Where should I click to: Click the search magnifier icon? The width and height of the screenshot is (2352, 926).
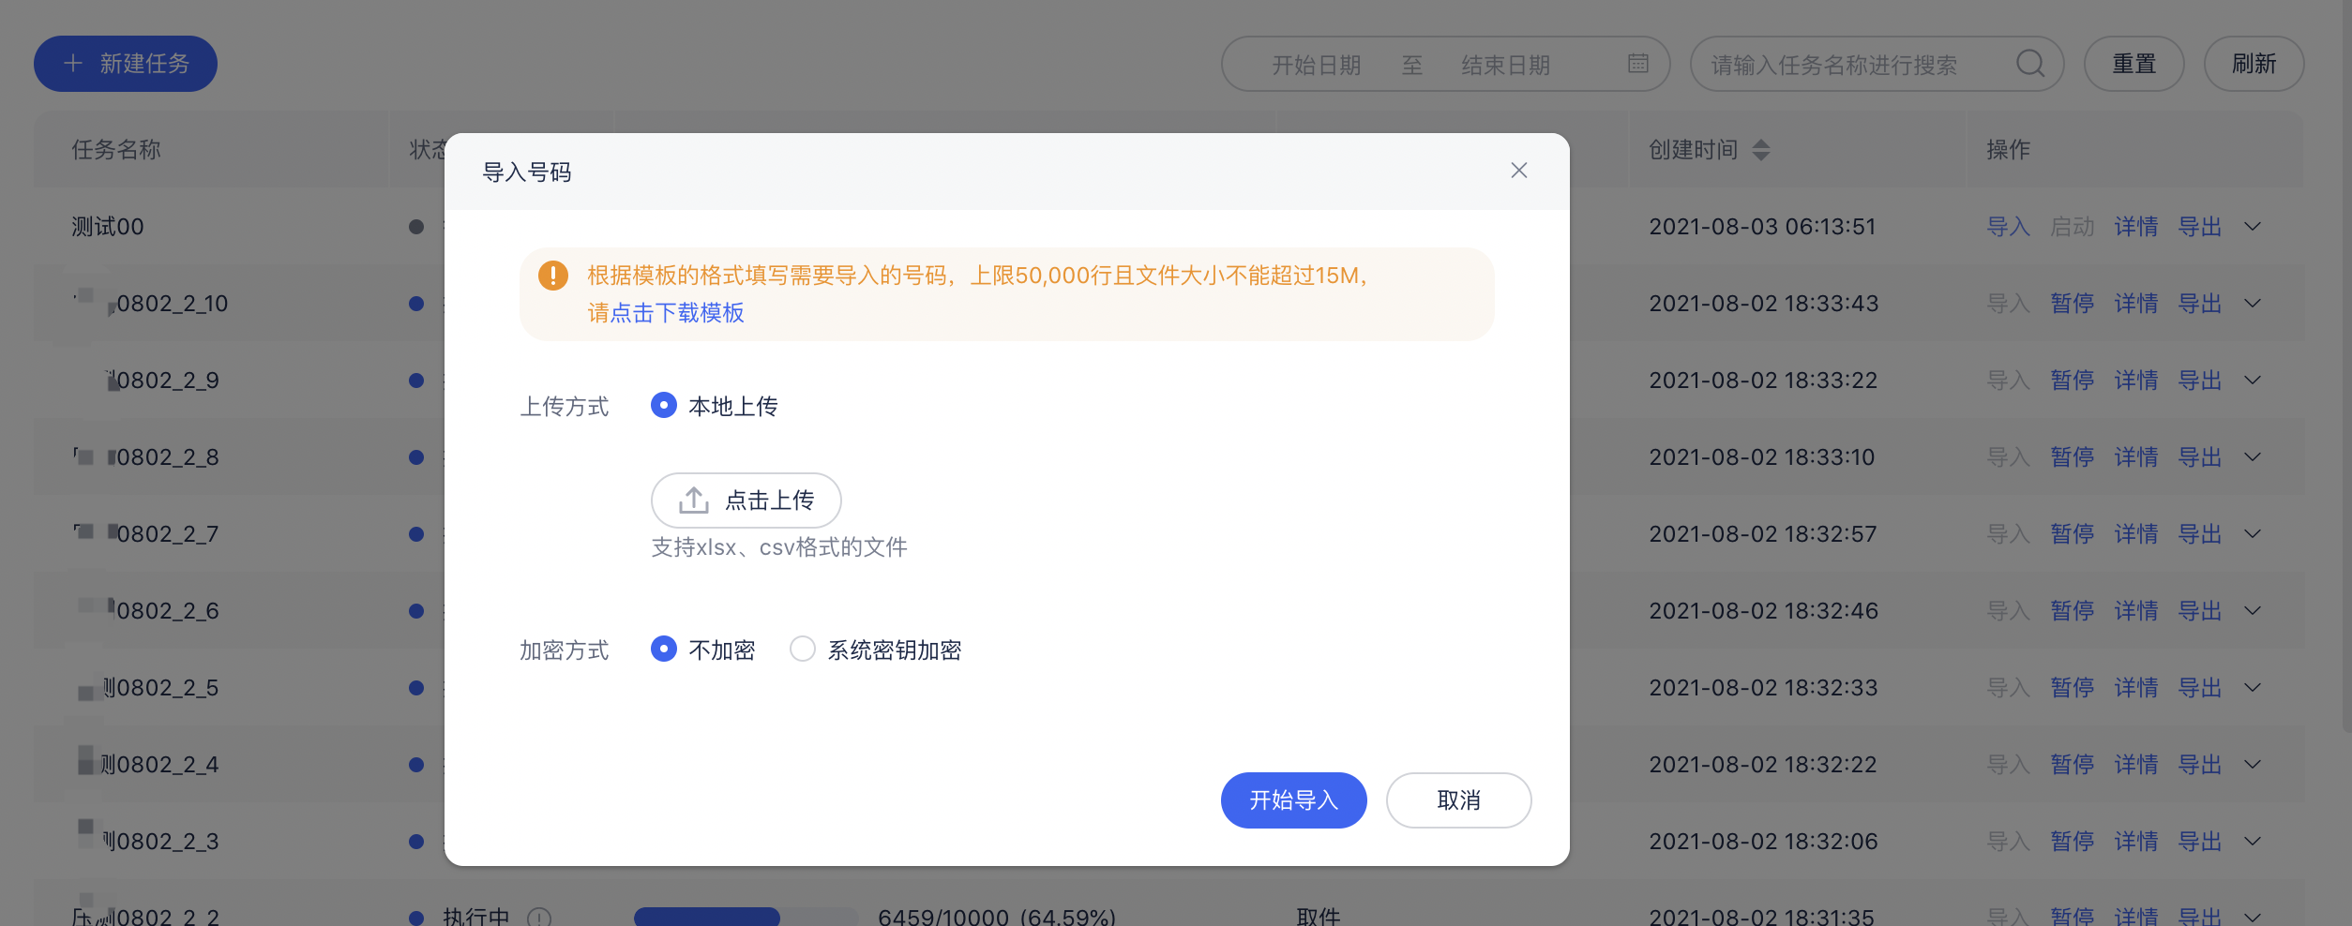click(x=2029, y=64)
